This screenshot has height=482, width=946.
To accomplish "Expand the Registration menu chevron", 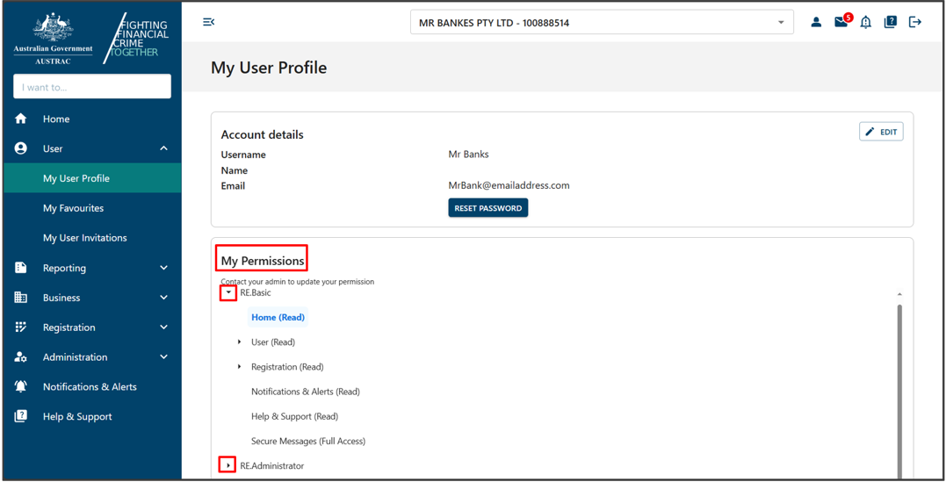I will (163, 327).
